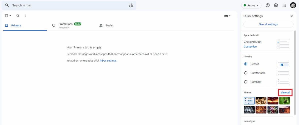299x125 pixels.
Task: Click the Chat and Meet layout preview
Action: click(283, 44)
